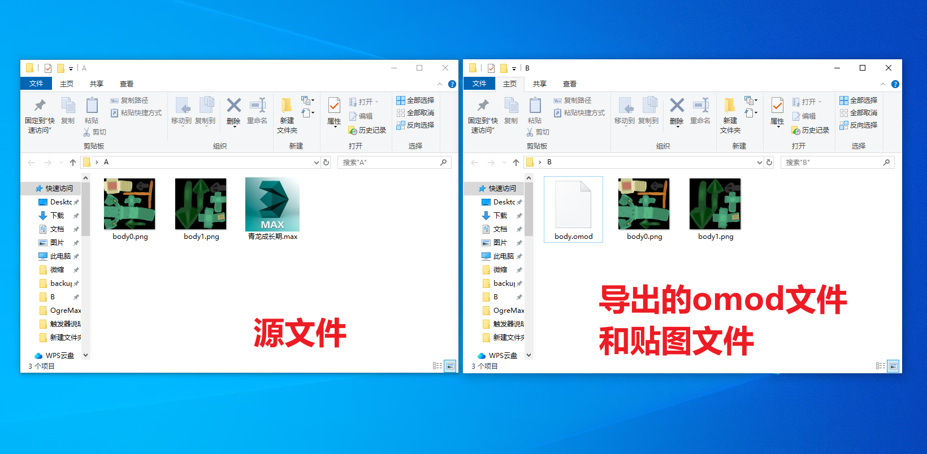Viewport: 927px width, 454px height.
Task: Click Paste icon in window B ribbon
Action: point(535,111)
